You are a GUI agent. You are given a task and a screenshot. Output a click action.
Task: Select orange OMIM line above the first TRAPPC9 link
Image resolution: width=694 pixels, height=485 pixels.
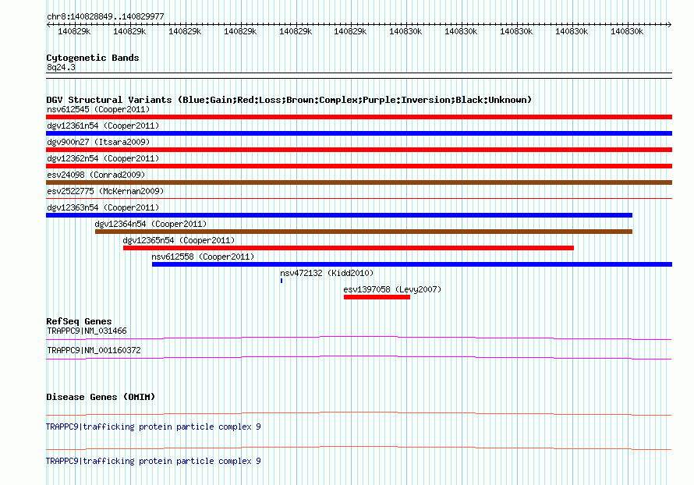359,414
